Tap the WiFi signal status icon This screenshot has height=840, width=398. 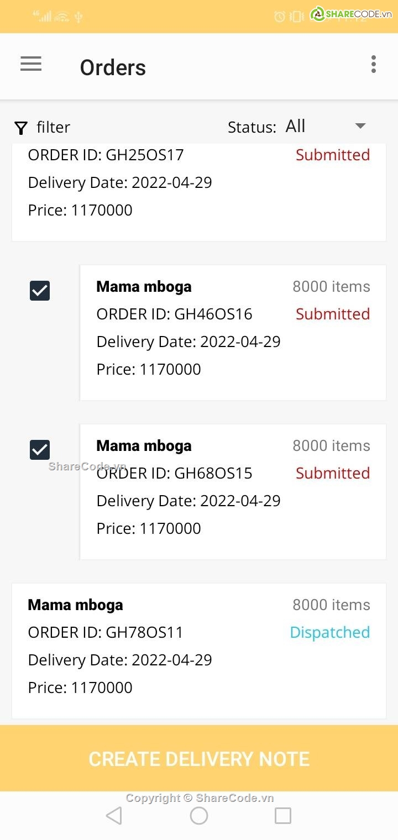[62, 17]
